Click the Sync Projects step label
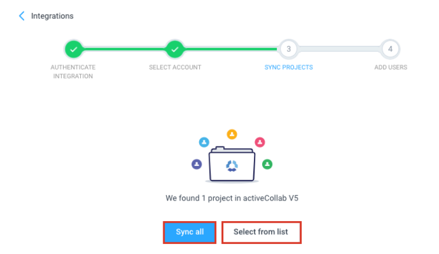439x254 pixels. pyautogui.click(x=288, y=67)
